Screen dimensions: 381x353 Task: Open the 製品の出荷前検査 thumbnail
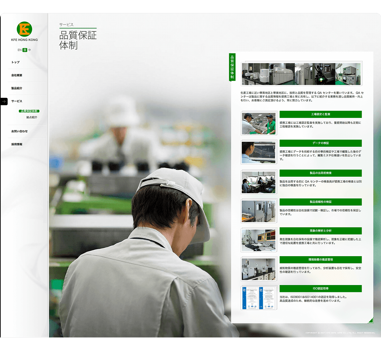click(x=259, y=182)
